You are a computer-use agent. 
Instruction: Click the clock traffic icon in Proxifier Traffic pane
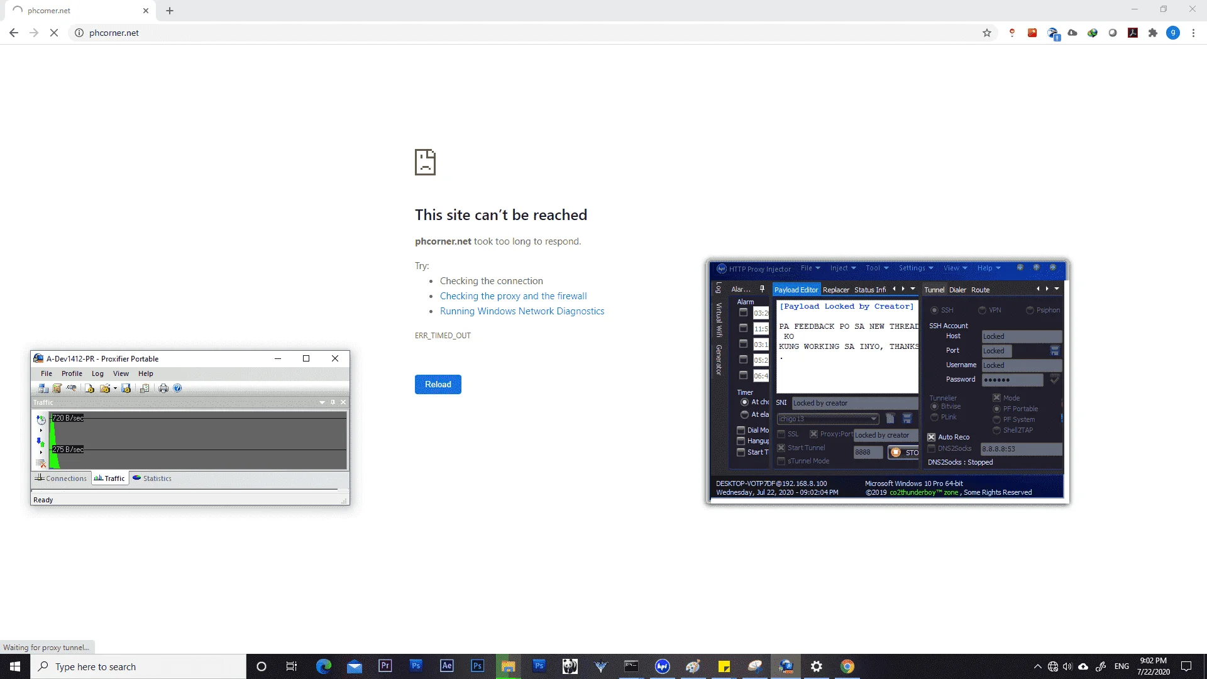click(41, 419)
